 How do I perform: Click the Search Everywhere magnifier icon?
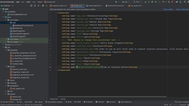[x=185, y=2]
